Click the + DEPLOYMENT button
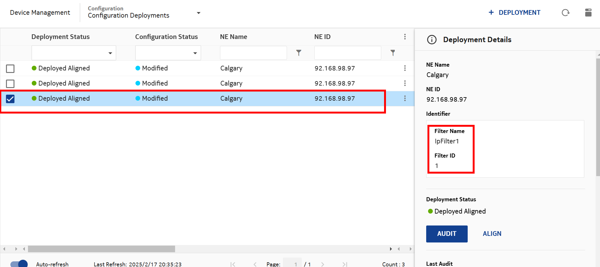600x267 pixels. click(x=515, y=13)
